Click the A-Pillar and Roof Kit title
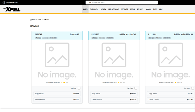The width and height of the screenshot is (195, 112). pyautogui.click(x=128, y=34)
